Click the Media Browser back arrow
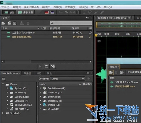The image size is (141, 123). (89, 79)
